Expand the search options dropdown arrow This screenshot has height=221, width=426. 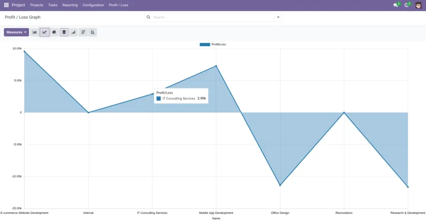click(278, 17)
